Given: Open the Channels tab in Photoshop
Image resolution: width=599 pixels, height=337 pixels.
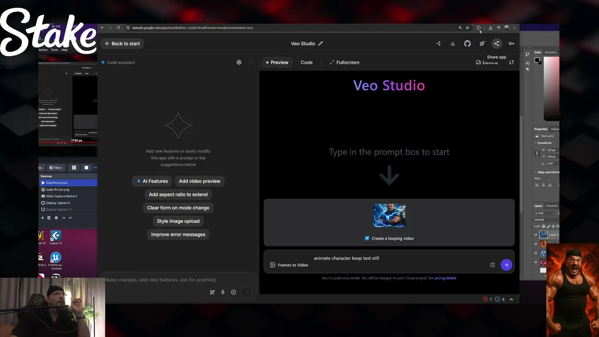Looking at the screenshot, I should click(x=552, y=206).
